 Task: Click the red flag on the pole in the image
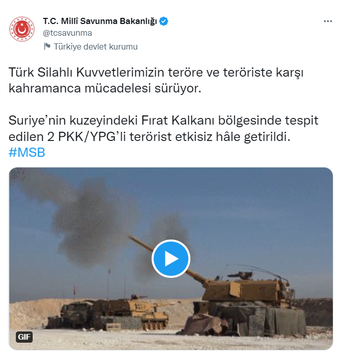[x=74, y=290]
